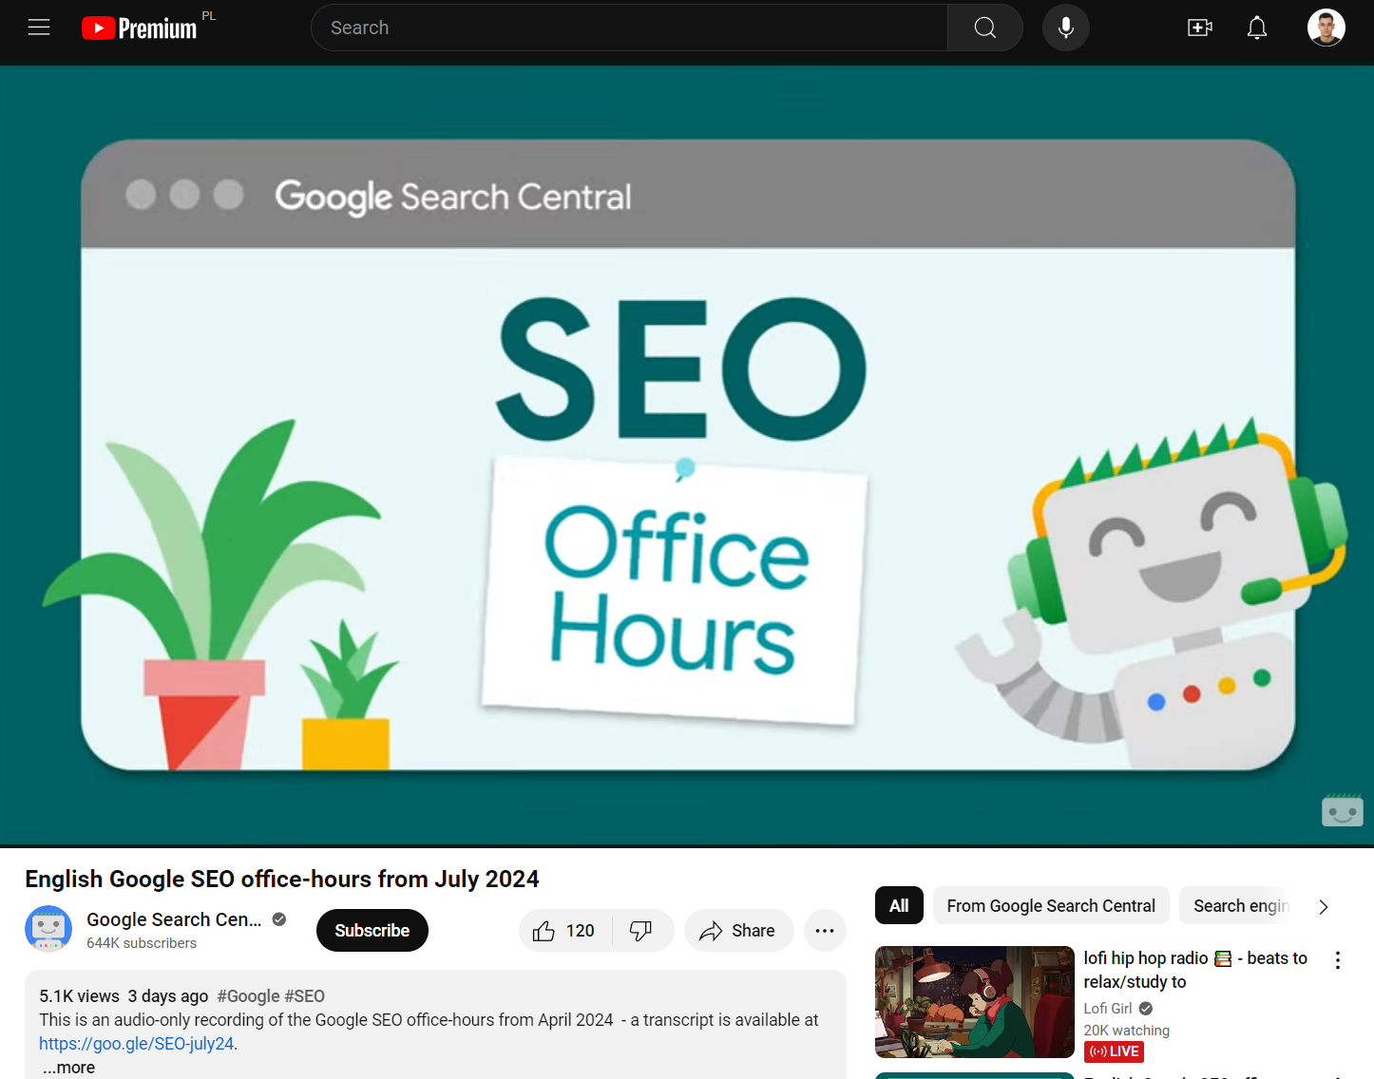
Task: Open Lofi Girl channel name
Action: click(1108, 1009)
